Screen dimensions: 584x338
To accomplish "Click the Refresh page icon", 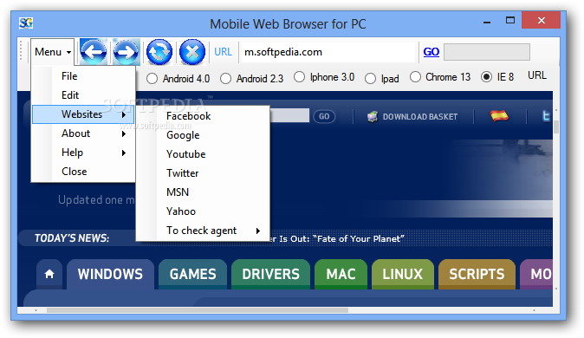I will tap(159, 52).
